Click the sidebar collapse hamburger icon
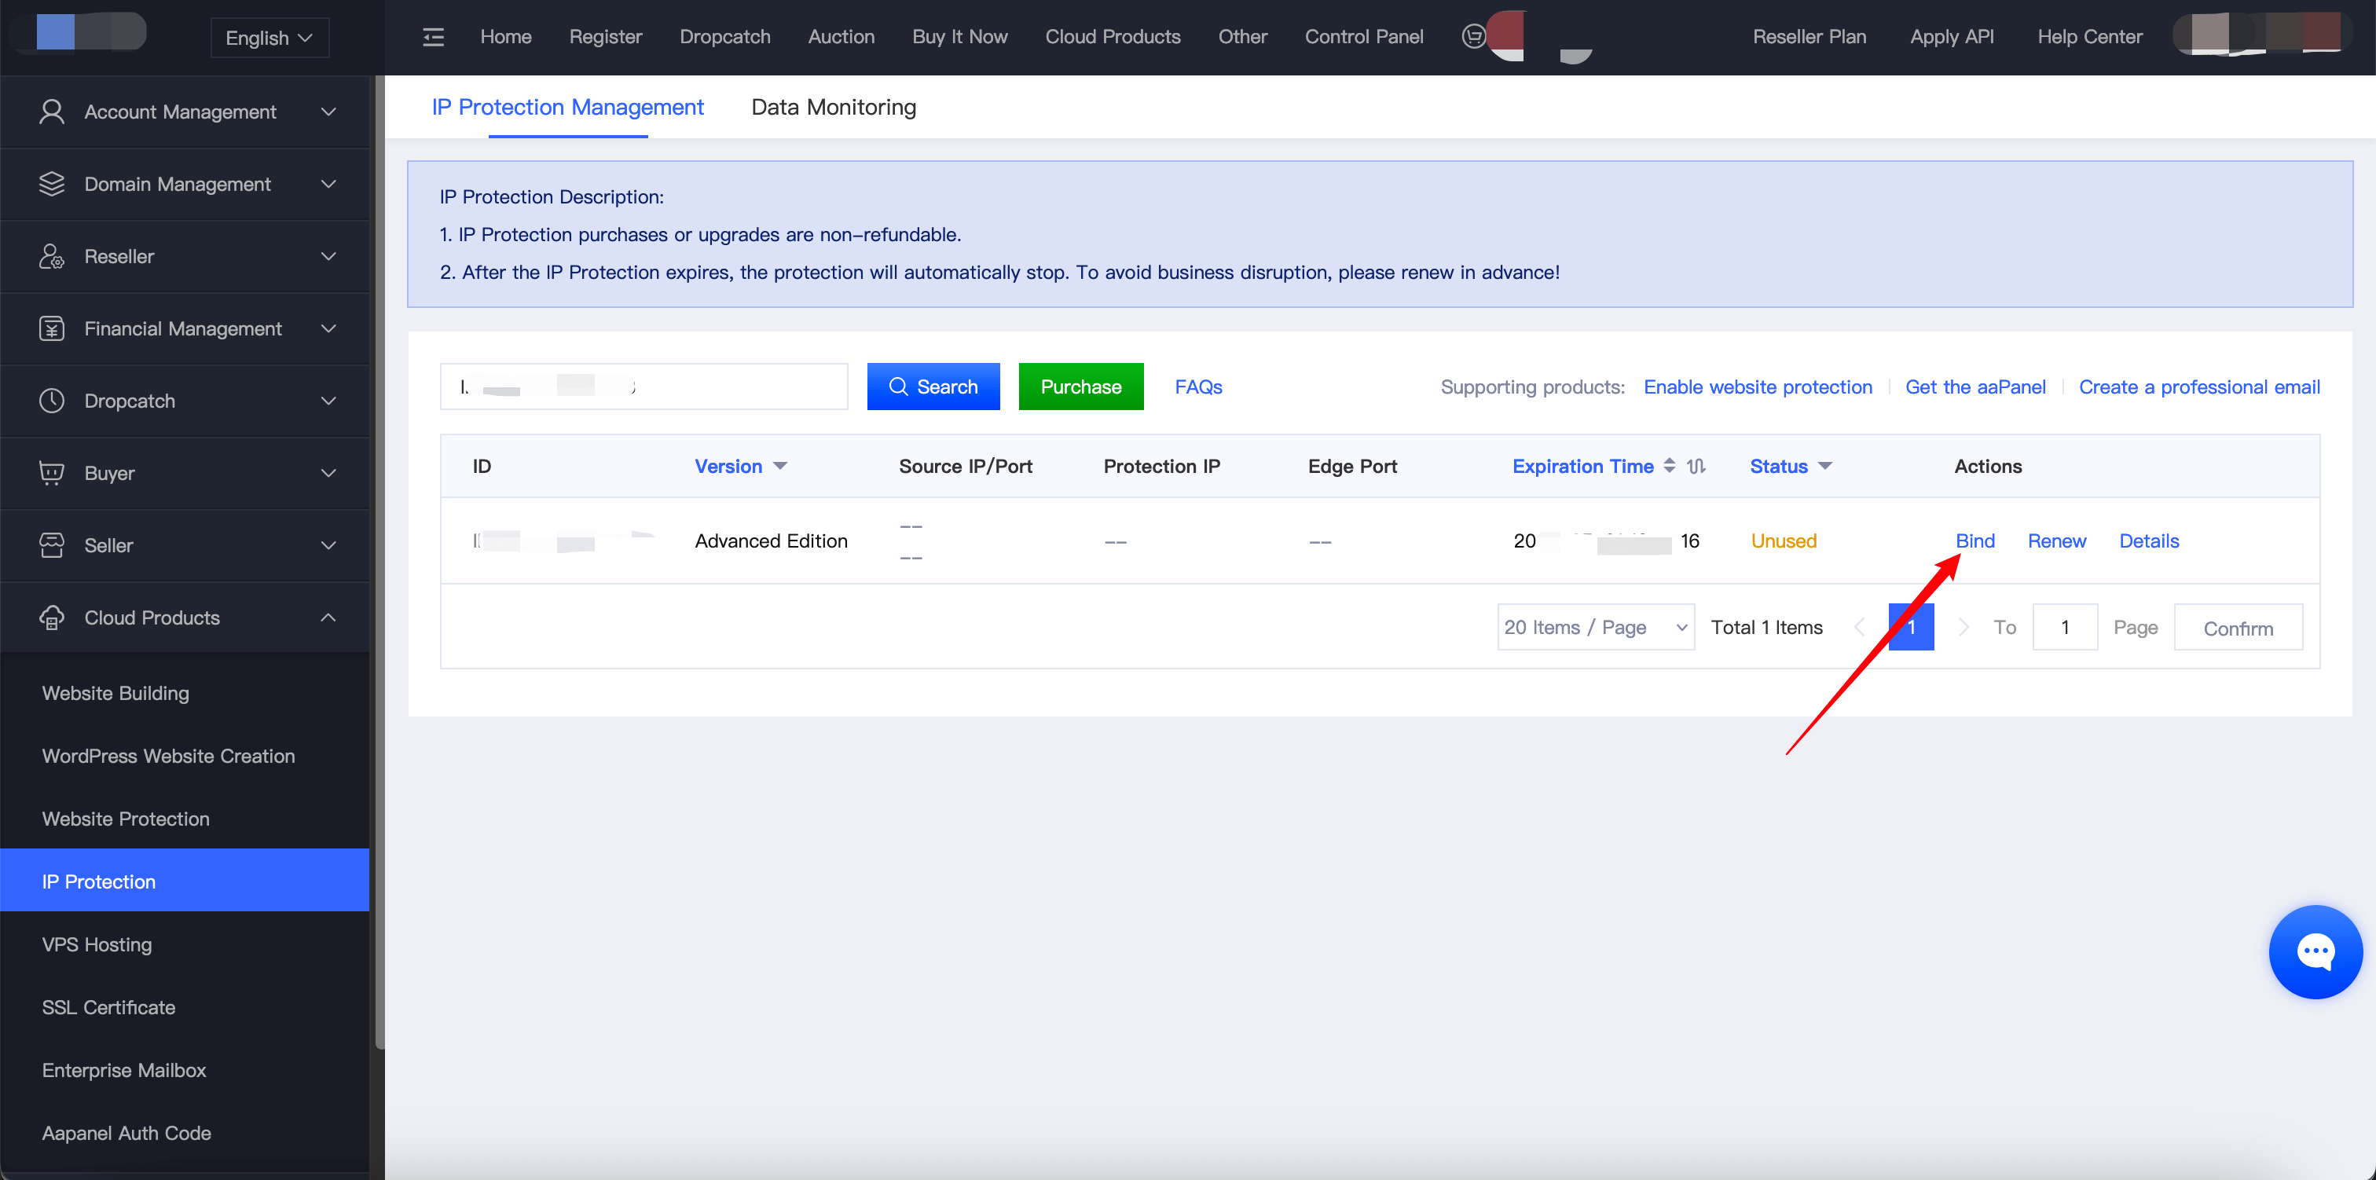 (x=433, y=37)
